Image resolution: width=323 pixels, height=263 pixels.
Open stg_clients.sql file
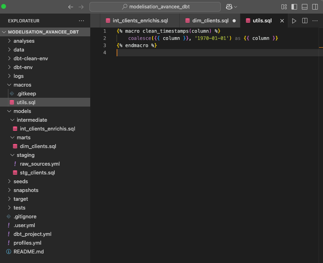click(x=45, y=172)
